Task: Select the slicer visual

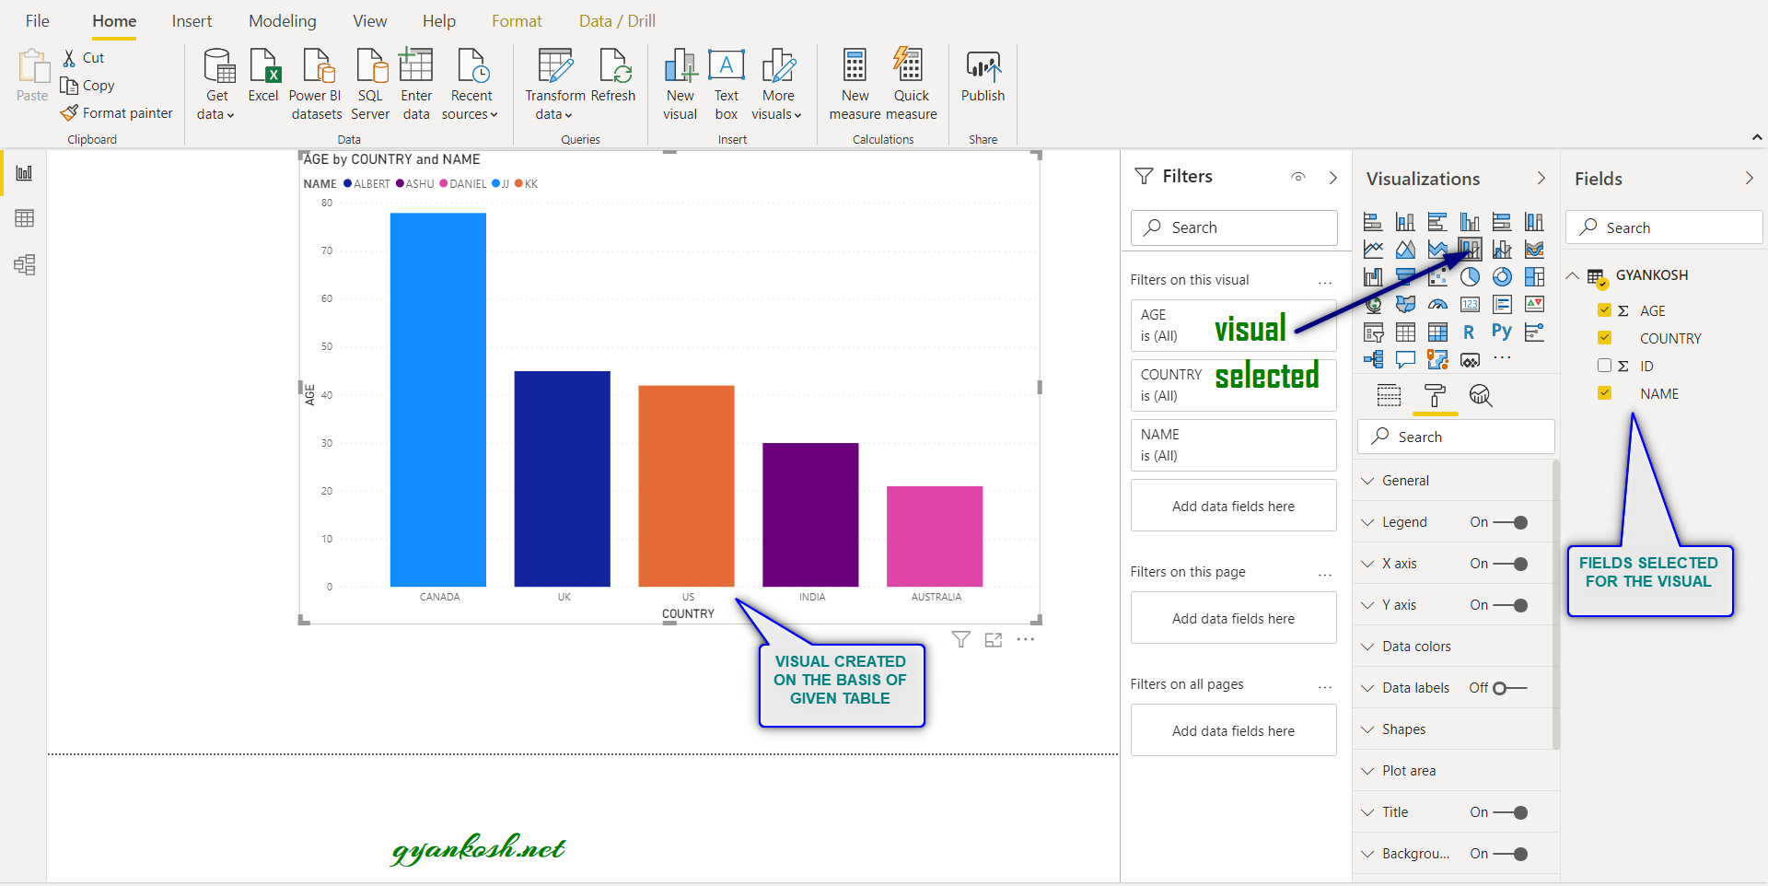Action: tap(1373, 332)
